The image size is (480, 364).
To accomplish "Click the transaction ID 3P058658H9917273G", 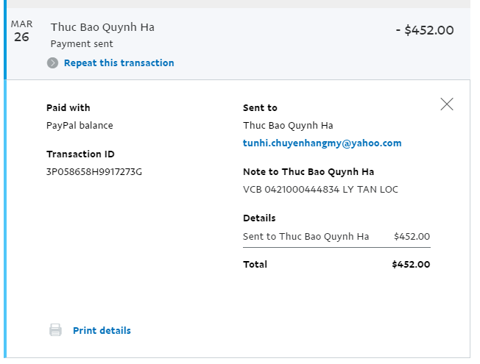I will (94, 172).
